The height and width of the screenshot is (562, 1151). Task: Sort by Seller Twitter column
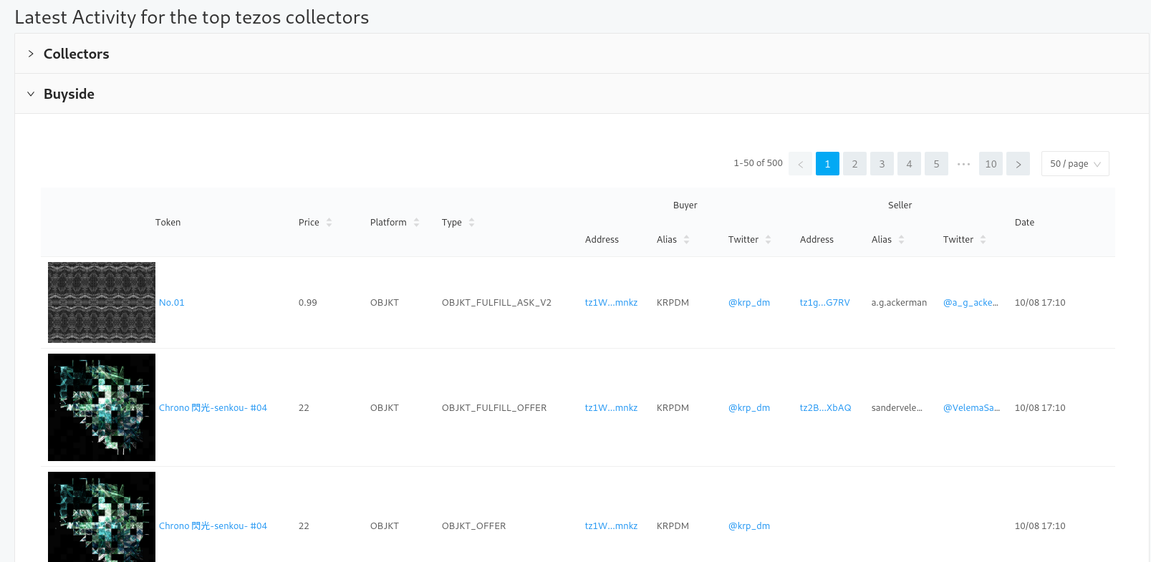(964, 240)
